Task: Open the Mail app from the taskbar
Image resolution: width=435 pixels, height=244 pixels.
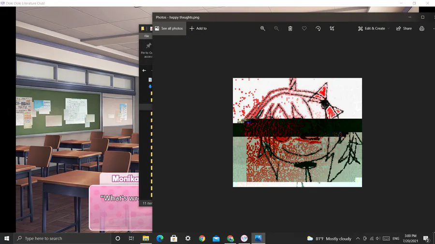Action: point(216,238)
